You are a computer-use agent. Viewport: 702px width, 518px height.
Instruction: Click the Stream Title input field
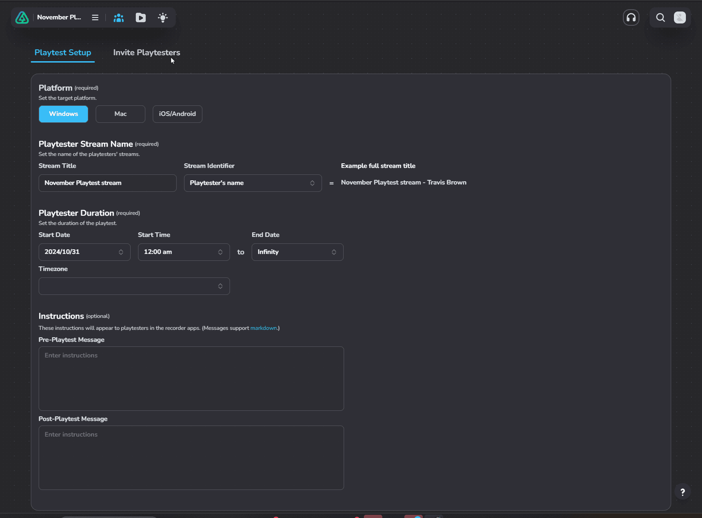pyautogui.click(x=108, y=183)
